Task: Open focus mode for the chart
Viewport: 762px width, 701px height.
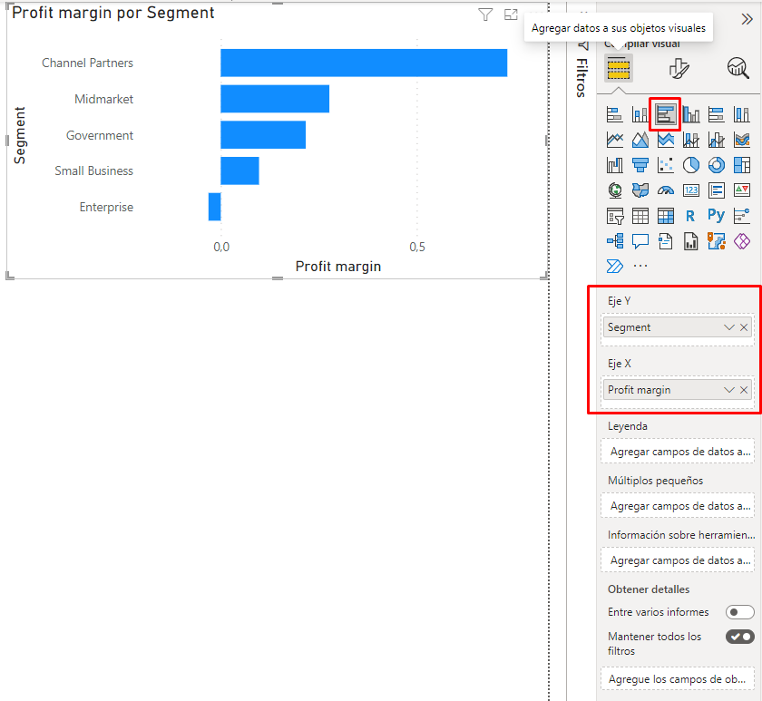Action: click(511, 15)
